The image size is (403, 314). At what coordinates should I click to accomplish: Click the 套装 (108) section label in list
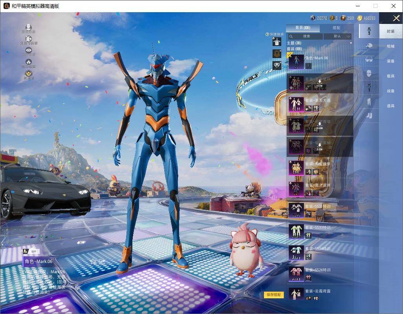tap(295, 49)
